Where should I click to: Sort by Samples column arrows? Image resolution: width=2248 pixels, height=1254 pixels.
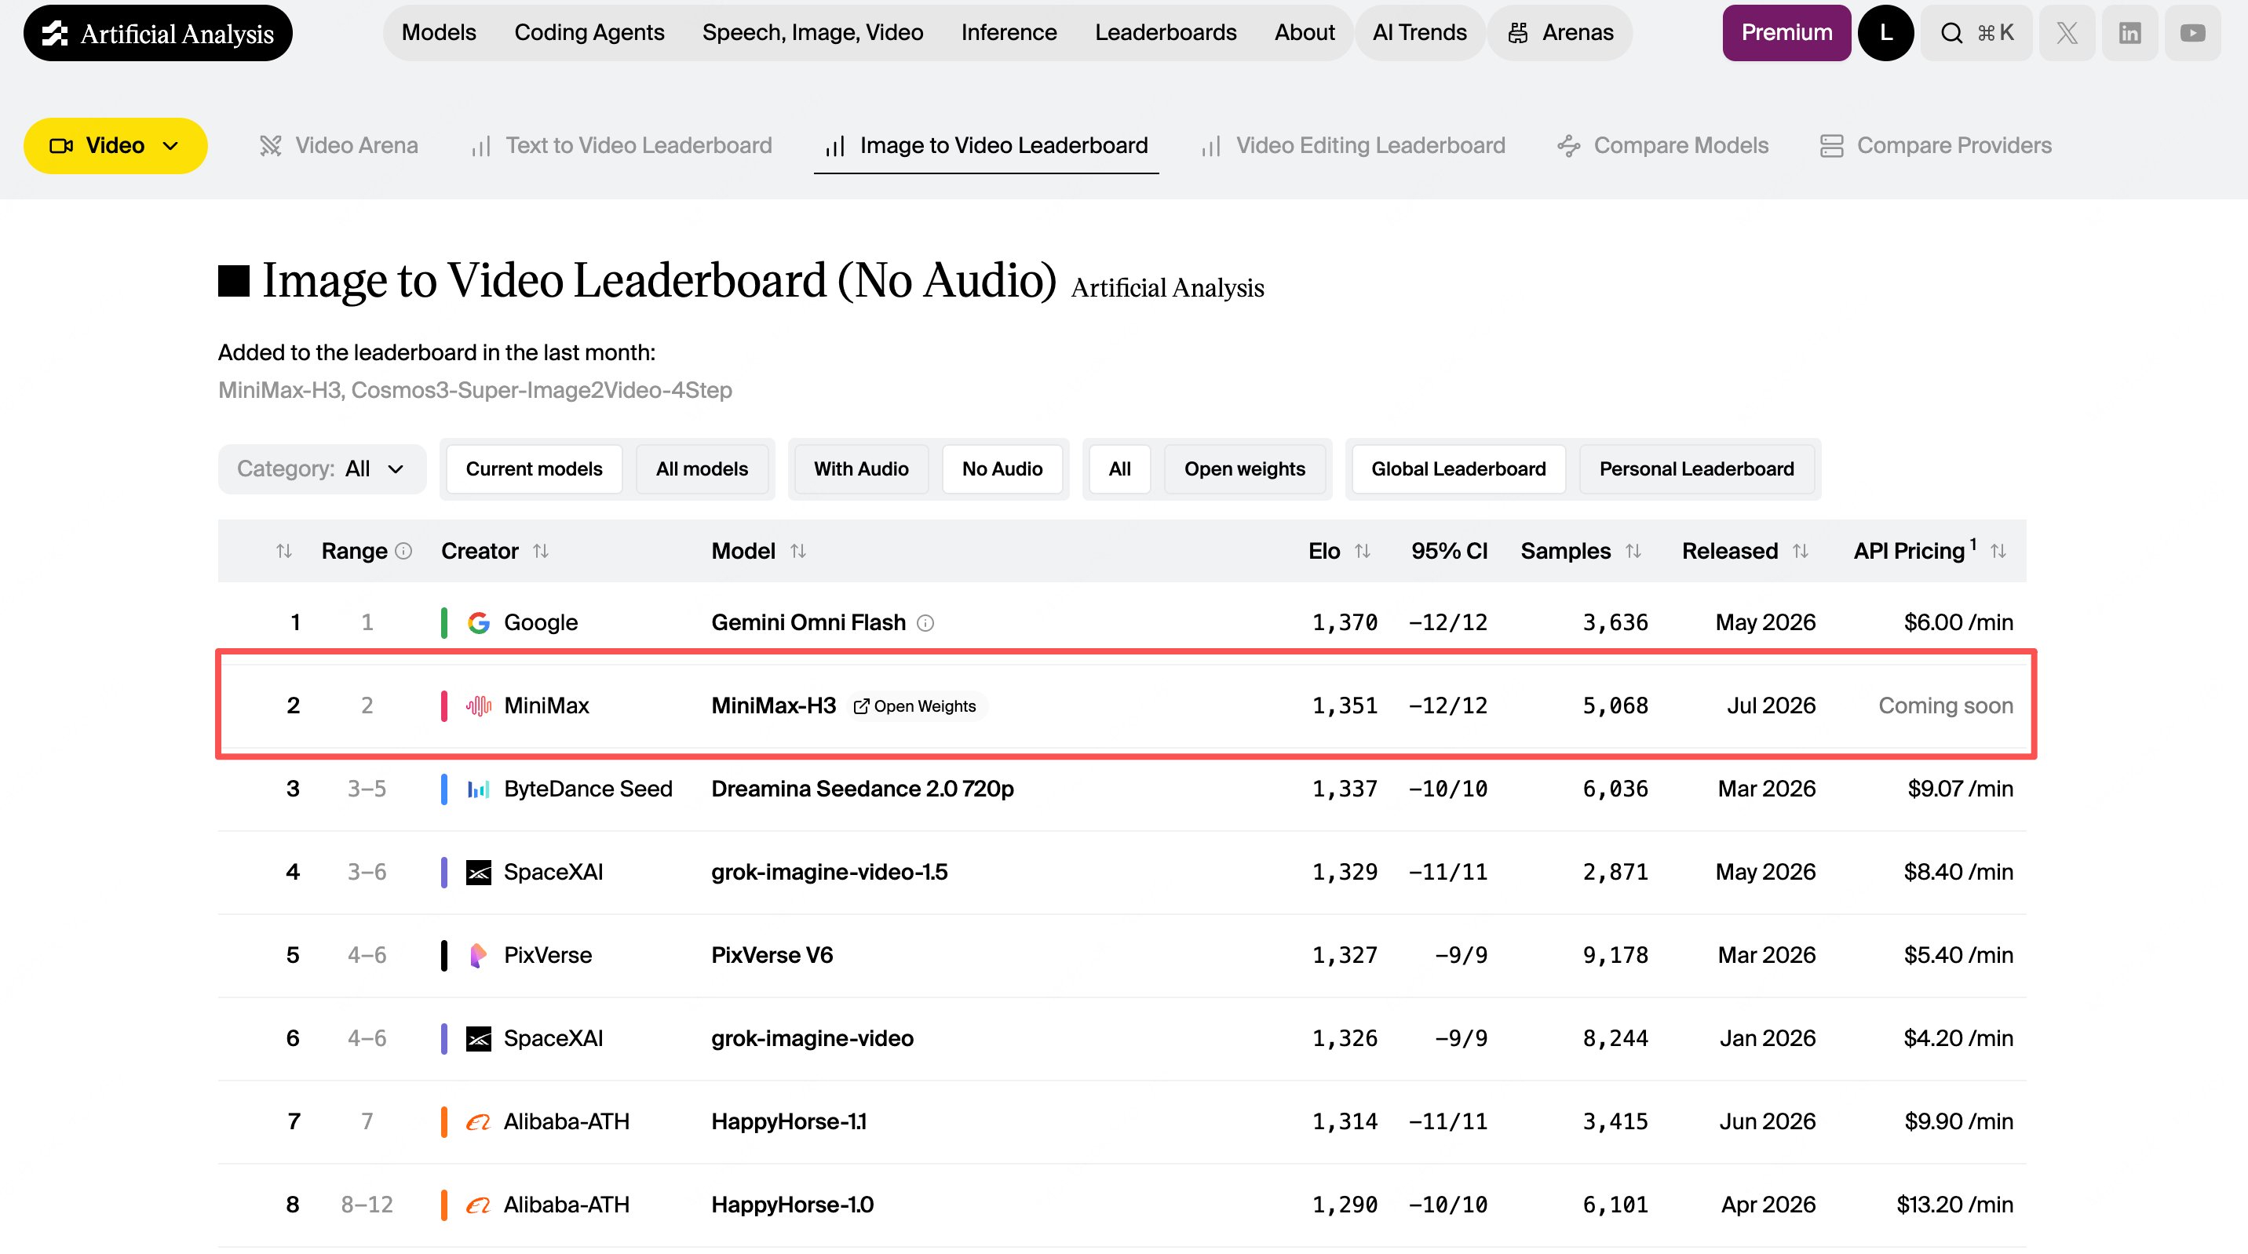1633,551
